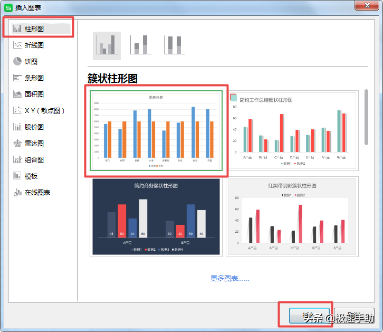Pick the 红黑带阴影簇状柱形图 template thumbnail

(x=292, y=217)
